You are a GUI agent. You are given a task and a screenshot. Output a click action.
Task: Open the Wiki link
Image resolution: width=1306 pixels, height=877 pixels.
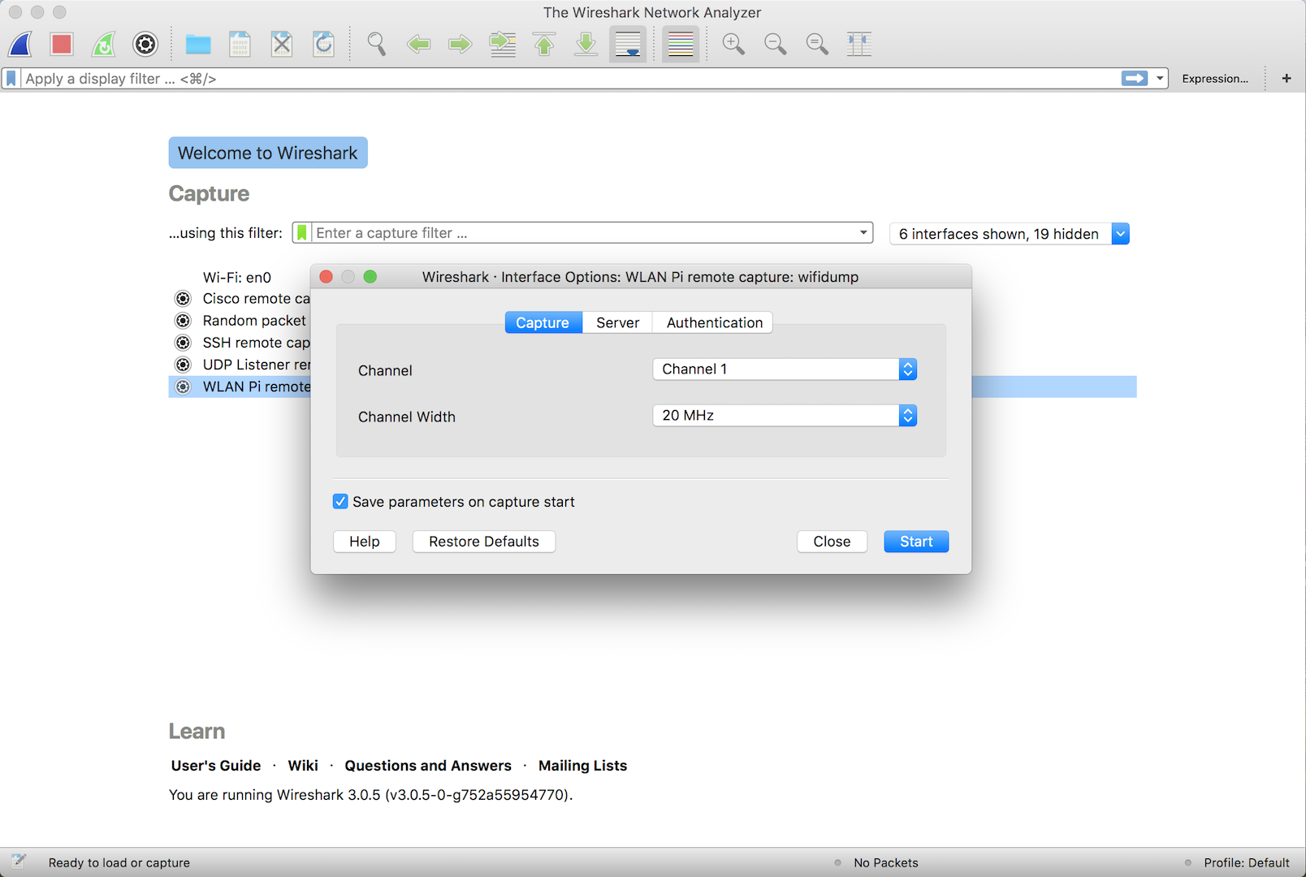[x=303, y=766]
